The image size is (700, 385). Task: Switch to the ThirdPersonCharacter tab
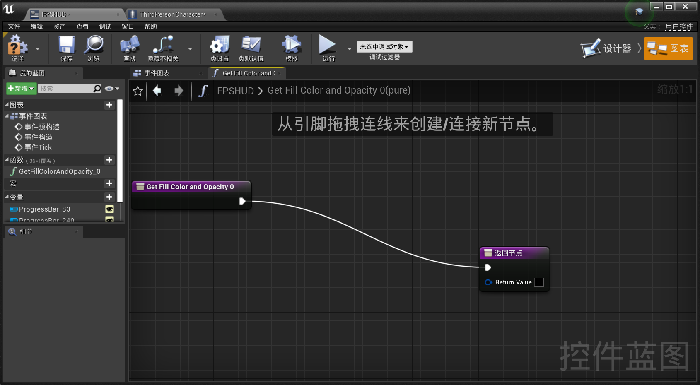pos(172,14)
